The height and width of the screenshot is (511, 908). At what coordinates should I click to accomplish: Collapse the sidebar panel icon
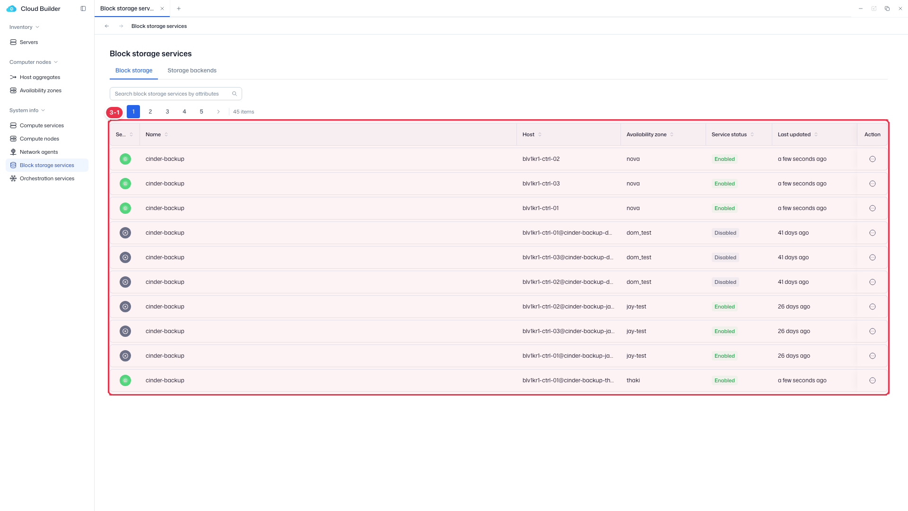pos(83,9)
